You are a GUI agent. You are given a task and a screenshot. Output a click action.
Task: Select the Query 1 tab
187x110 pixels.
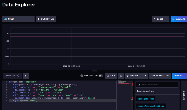pyautogui.click(x=12, y=76)
